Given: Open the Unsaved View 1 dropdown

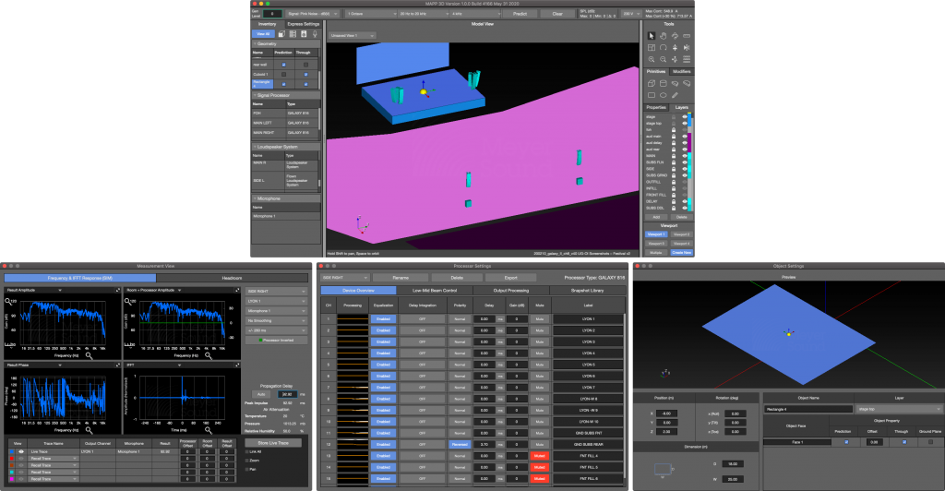Looking at the screenshot, I should pyautogui.click(x=352, y=36).
